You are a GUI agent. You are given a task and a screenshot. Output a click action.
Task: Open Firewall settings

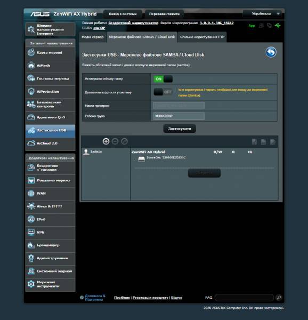coord(50,245)
